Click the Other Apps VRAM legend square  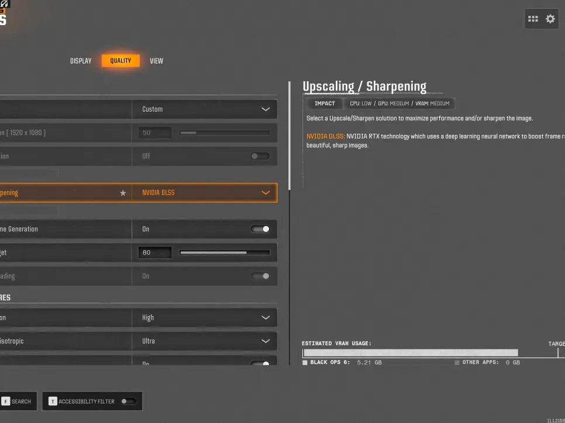pos(457,363)
